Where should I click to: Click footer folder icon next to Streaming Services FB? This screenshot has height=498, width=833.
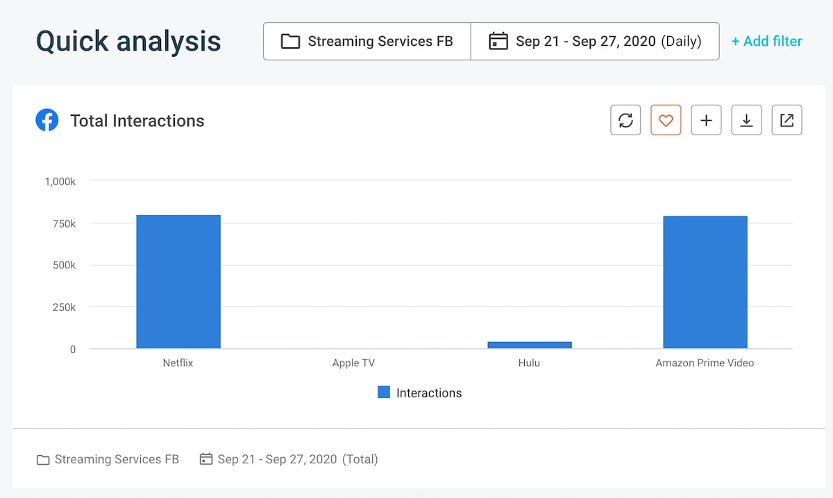click(43, 460)
